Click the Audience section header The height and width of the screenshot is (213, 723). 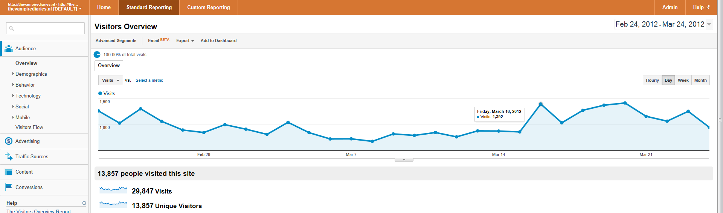click(44, 49)
